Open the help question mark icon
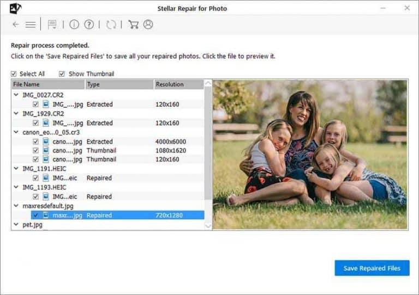The width and height of the screenshot is (419, 295). 89,24
